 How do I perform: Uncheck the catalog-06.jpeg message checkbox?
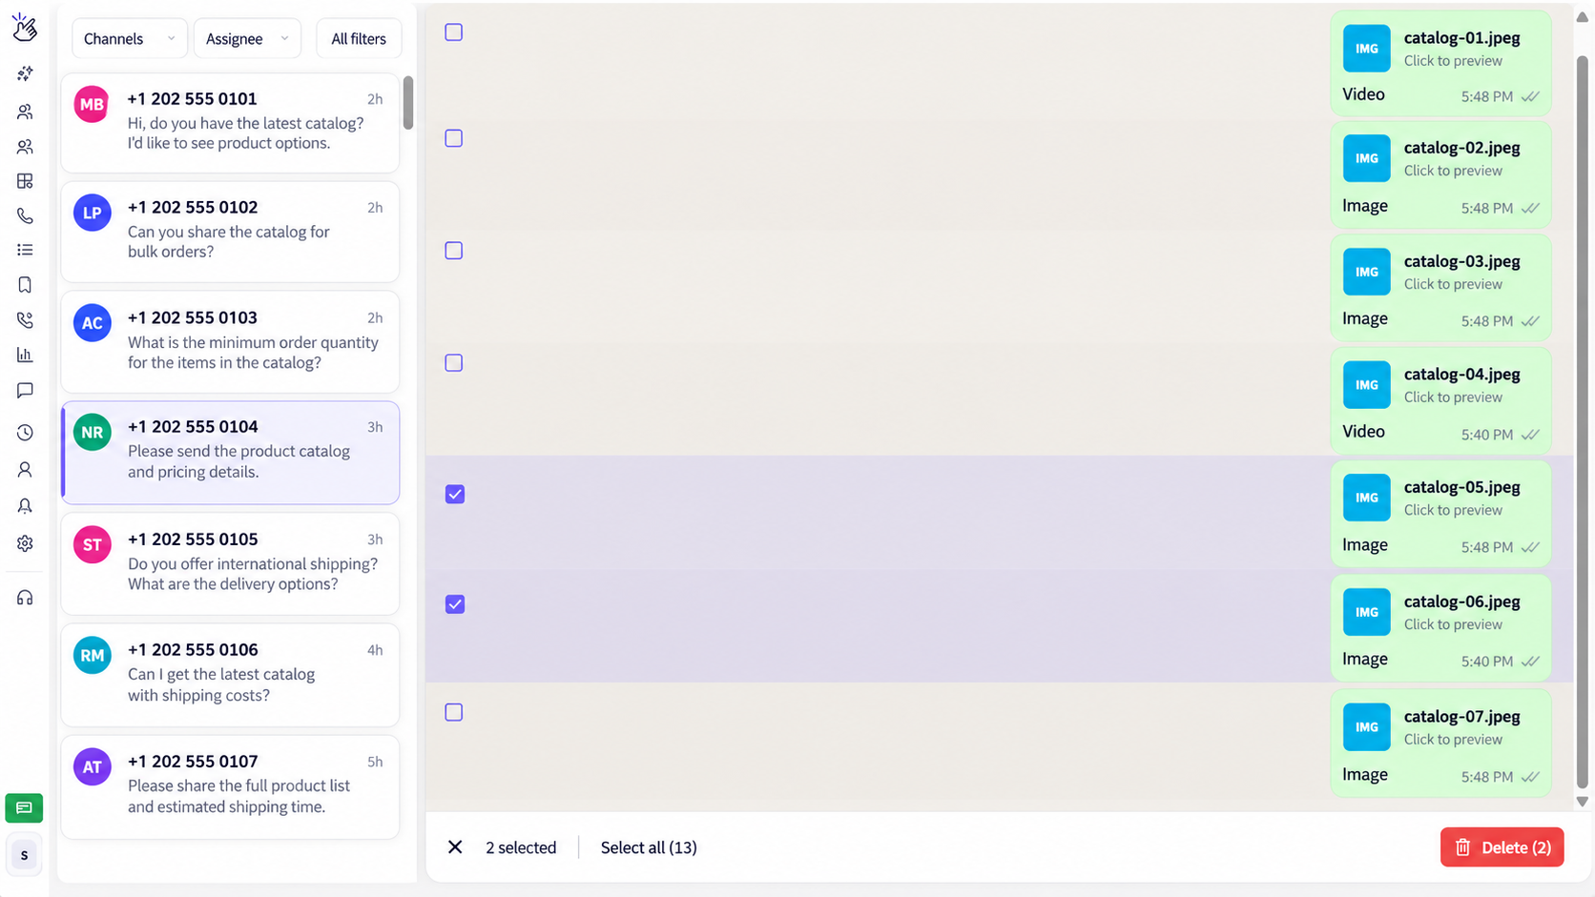pyautogui.click(x=455, y=604)
